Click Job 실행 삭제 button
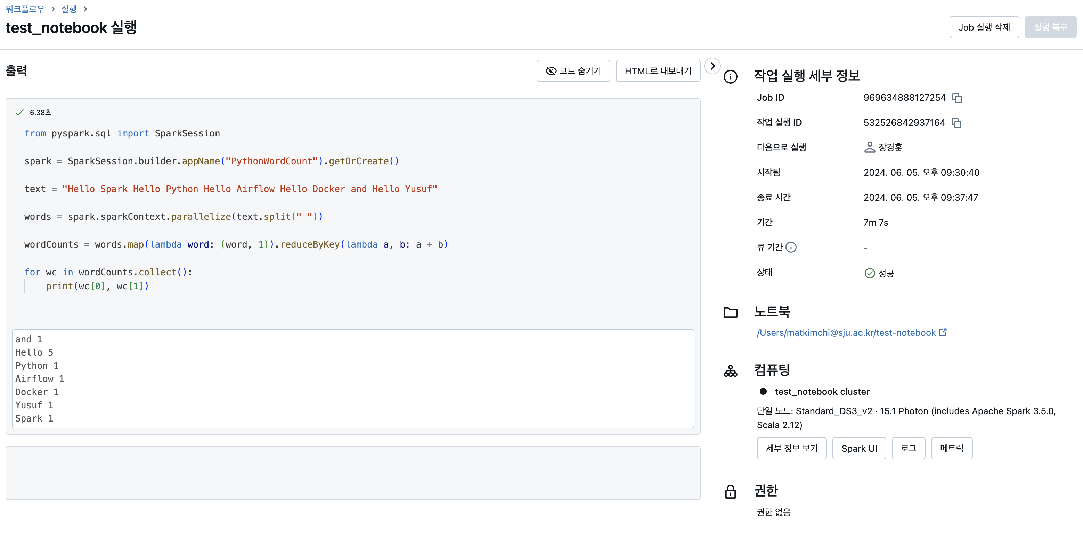Screen dimensions: 1083x550 [x=983, y=27]
